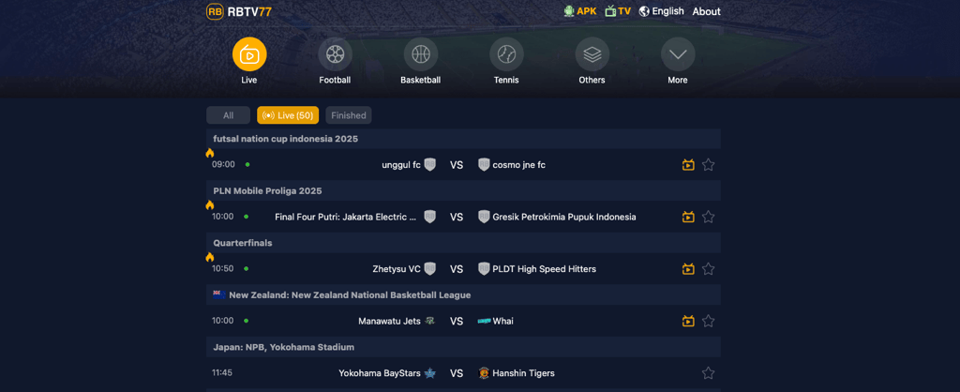The height and width of the screenshot is (392, 960).
Task: Click the cosmo jne fc team shield icon
Action: pyautogui.click(x=484, y=165)
